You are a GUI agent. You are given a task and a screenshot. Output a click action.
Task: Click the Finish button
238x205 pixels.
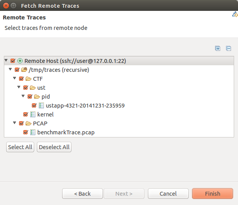point(212,194)
